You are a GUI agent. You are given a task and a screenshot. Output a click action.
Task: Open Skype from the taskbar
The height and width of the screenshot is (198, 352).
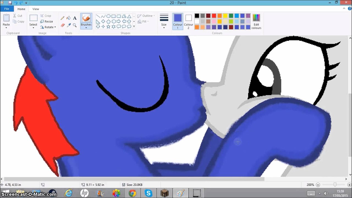click(148, 193)
